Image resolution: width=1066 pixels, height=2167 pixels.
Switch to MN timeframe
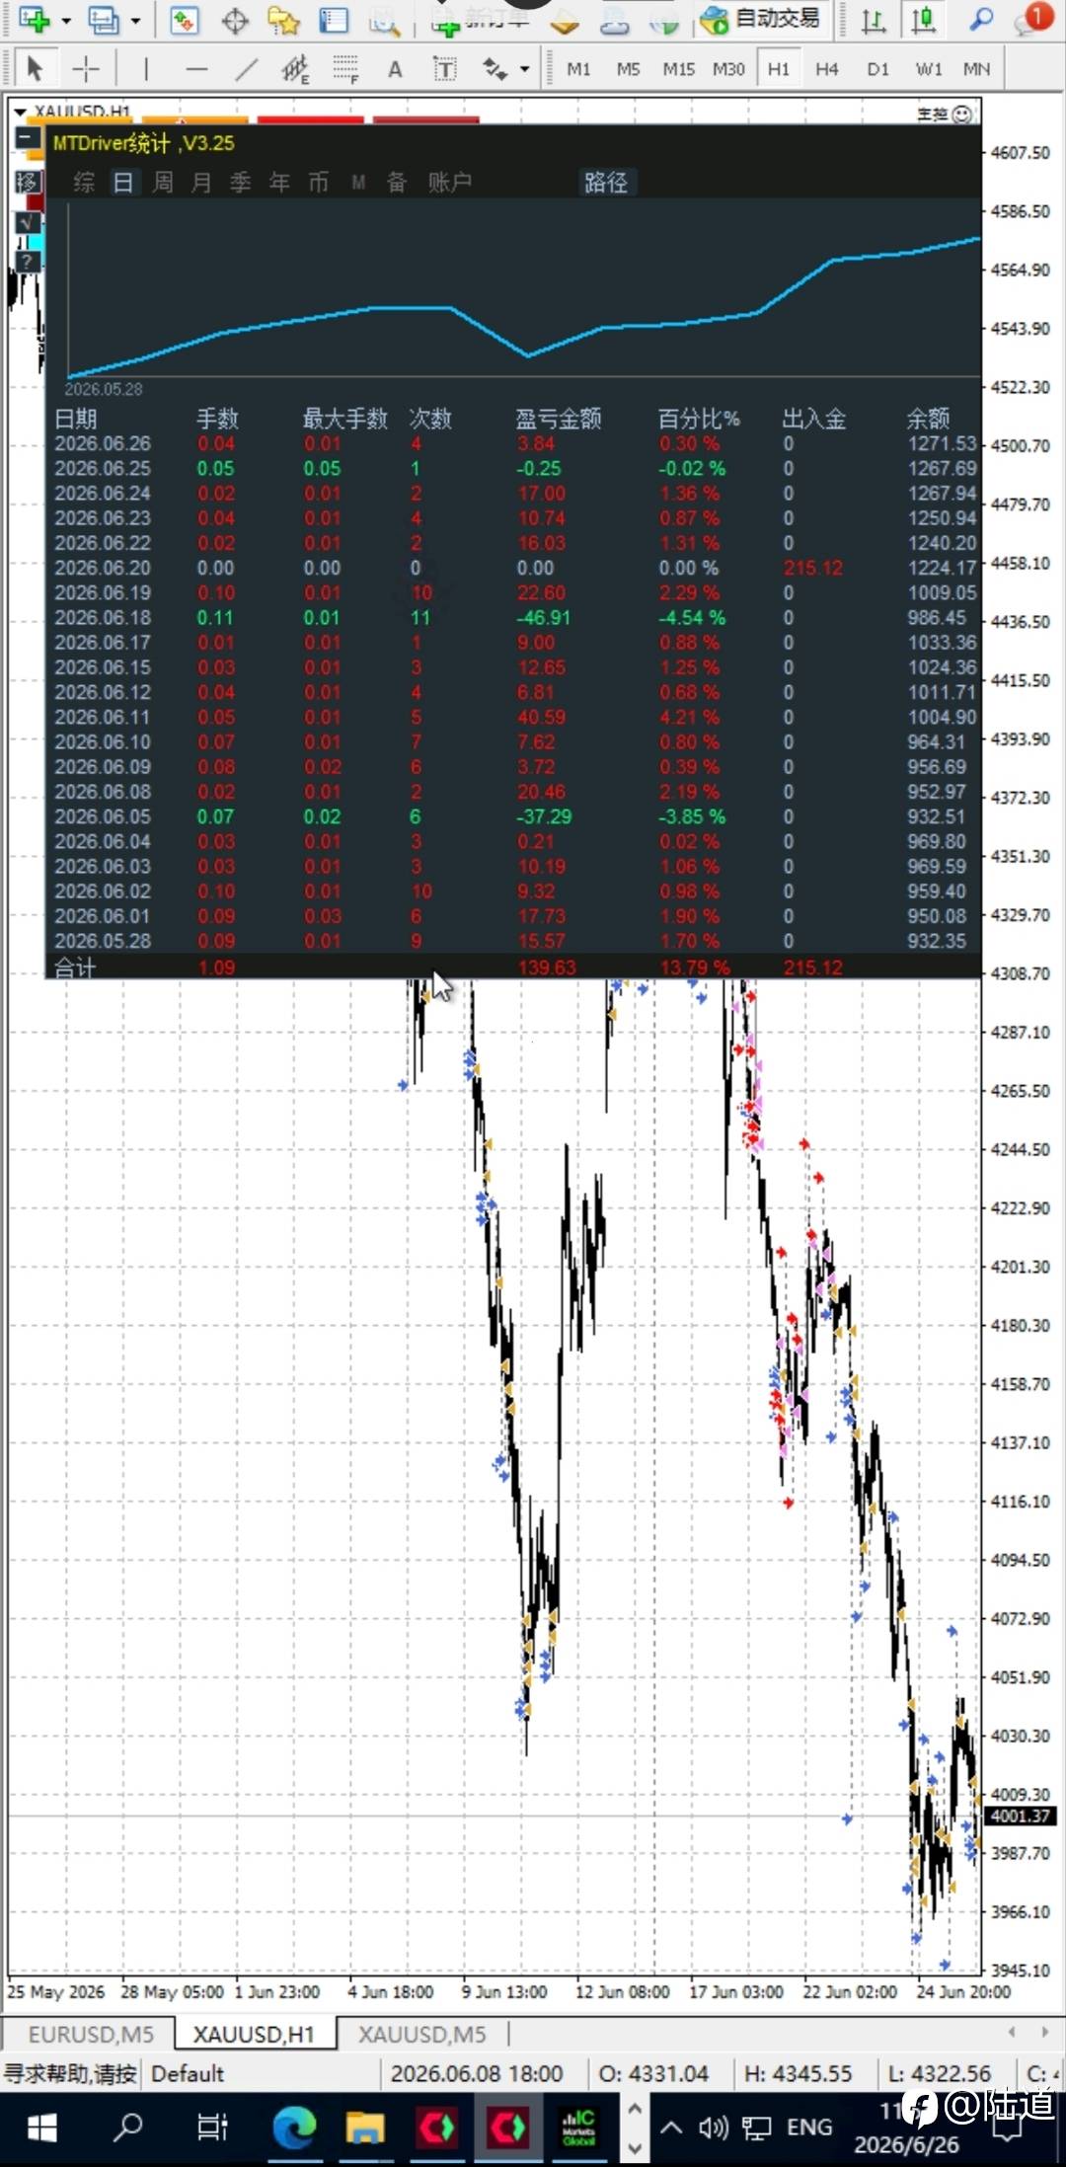(x=976, y=69)
